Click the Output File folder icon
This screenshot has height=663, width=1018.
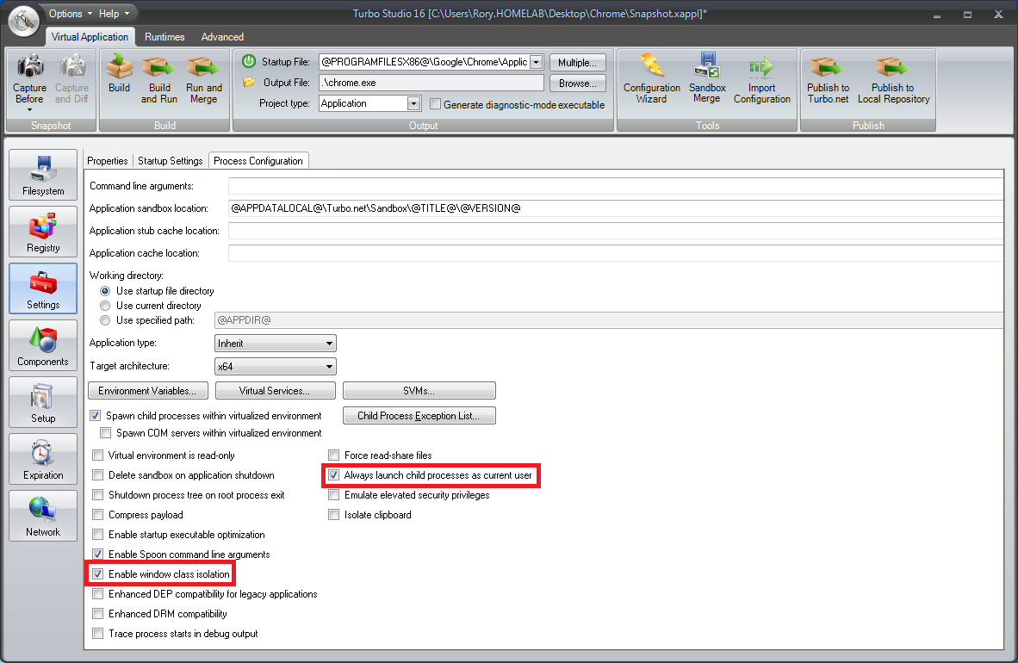(x=249, y=83)
